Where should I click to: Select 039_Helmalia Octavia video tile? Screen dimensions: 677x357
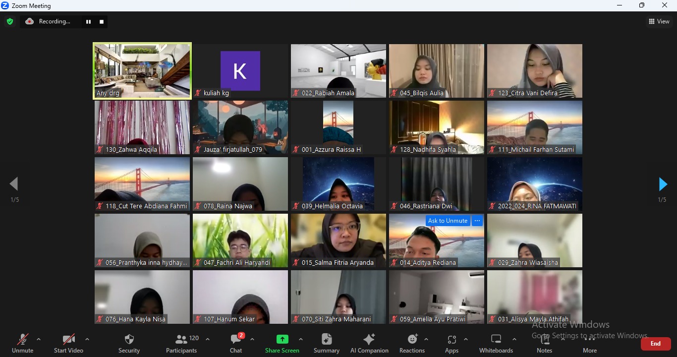point(338,184)
